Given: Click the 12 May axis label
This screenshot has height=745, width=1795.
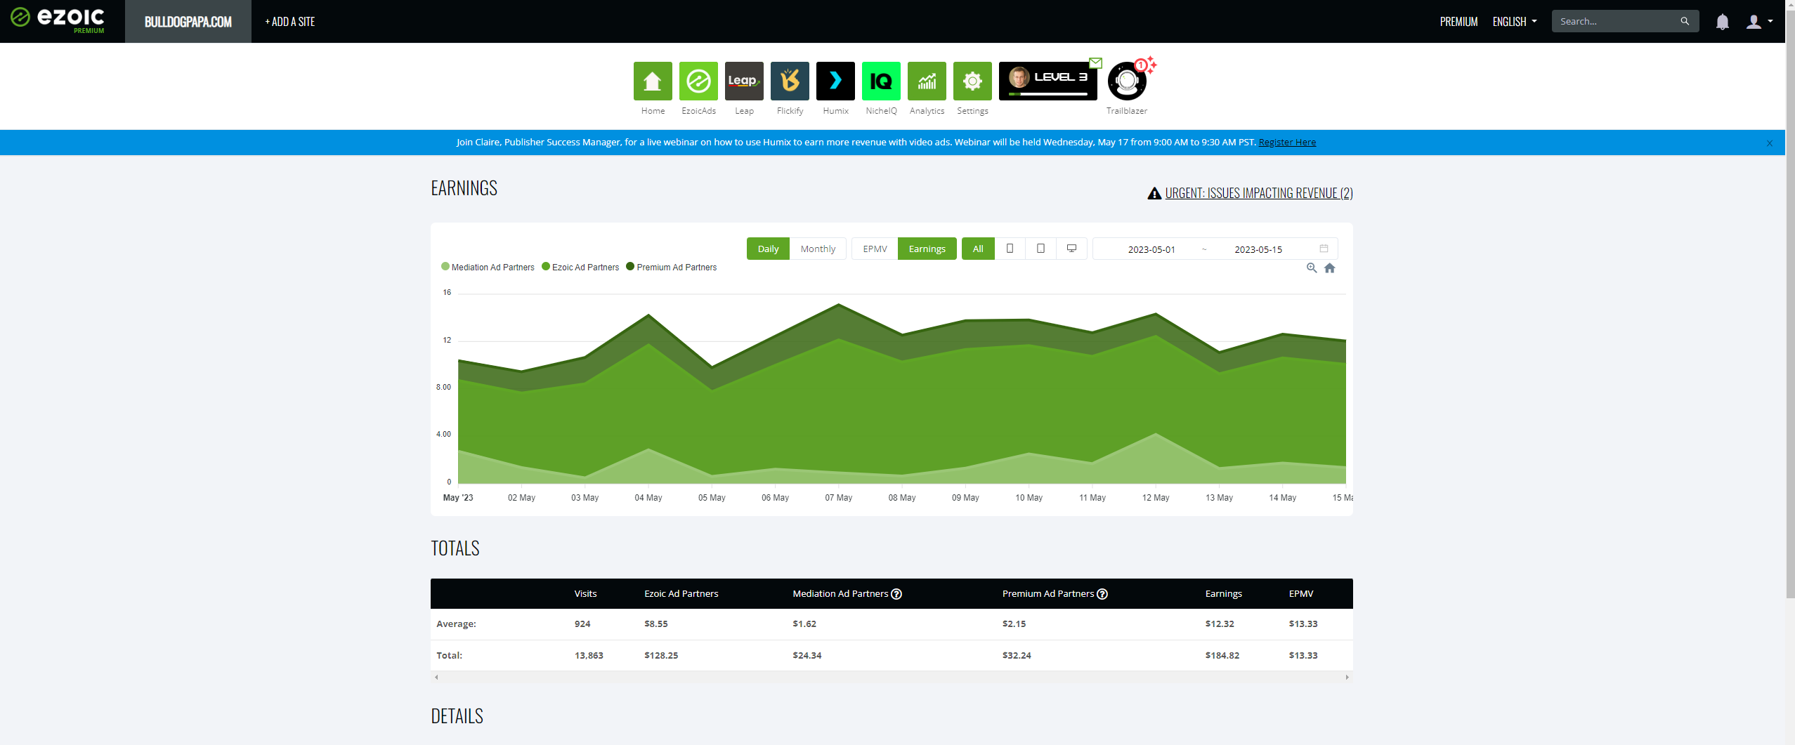Looking at the screenshot, I should (1156, 498).
